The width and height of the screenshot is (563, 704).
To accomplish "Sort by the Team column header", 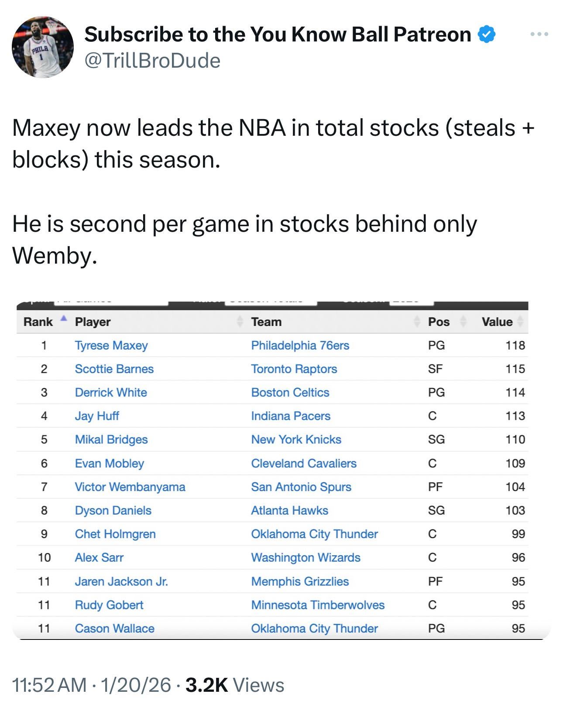I will tap(266, 322).
